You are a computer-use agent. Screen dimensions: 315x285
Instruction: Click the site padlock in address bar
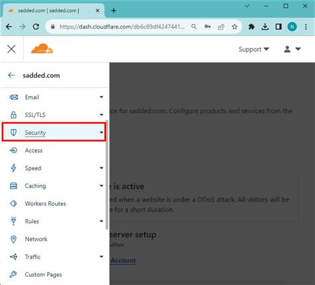pyautogui.click(x=52, y=27)
